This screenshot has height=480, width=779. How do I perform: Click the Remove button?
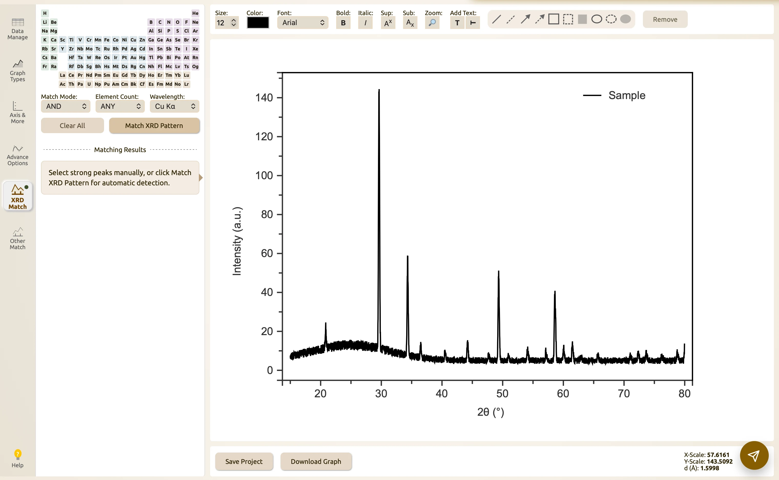tap(665, 19)
